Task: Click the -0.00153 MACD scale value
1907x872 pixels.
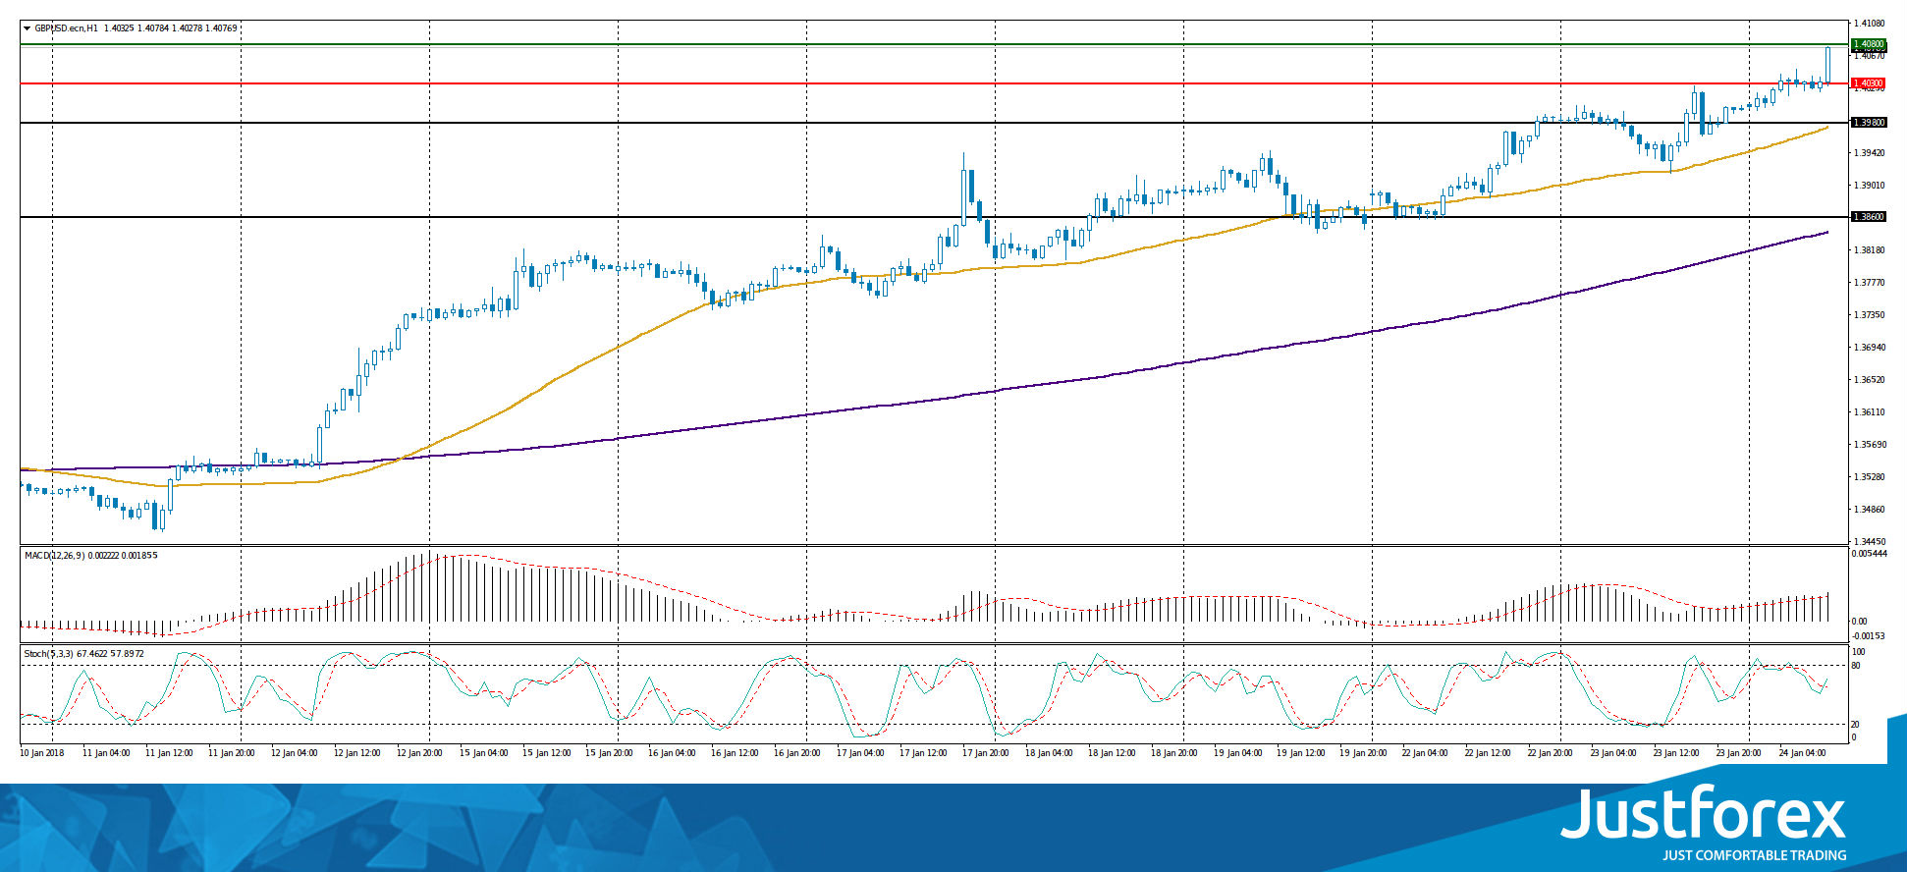Action: click(x=1869, y=636)
